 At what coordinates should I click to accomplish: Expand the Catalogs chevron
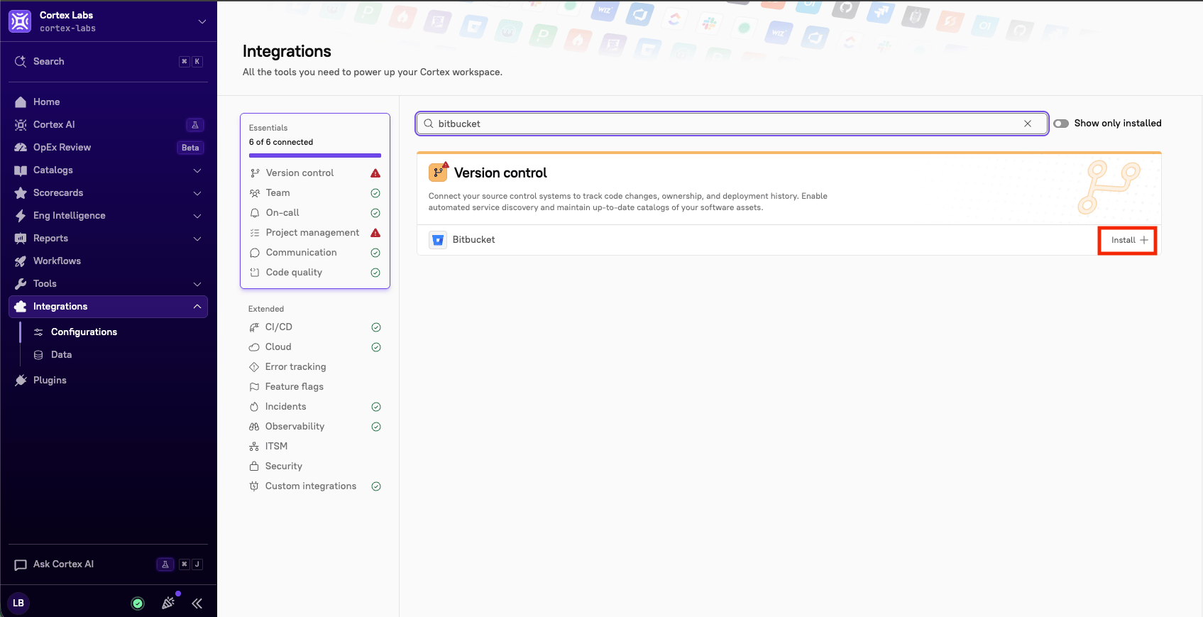tap(197, 170)
